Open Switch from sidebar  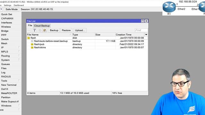[5, 39]
